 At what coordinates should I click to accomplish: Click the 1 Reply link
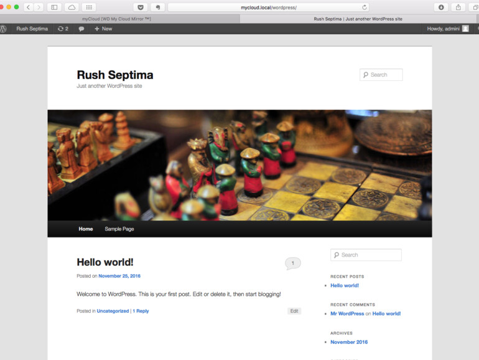tap(141, 311)
